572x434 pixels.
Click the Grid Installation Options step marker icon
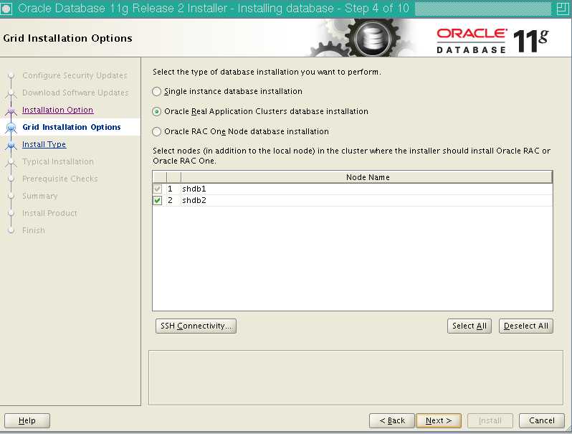coord(11,128)
